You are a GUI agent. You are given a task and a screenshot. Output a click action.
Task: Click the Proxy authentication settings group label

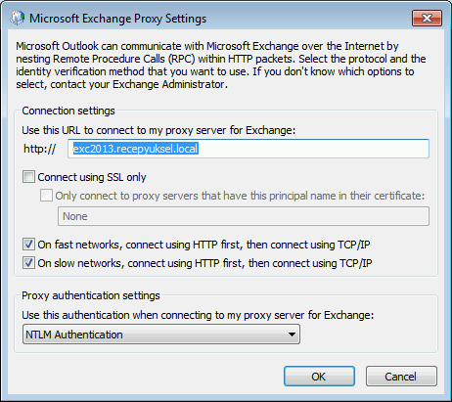[91, 295]
